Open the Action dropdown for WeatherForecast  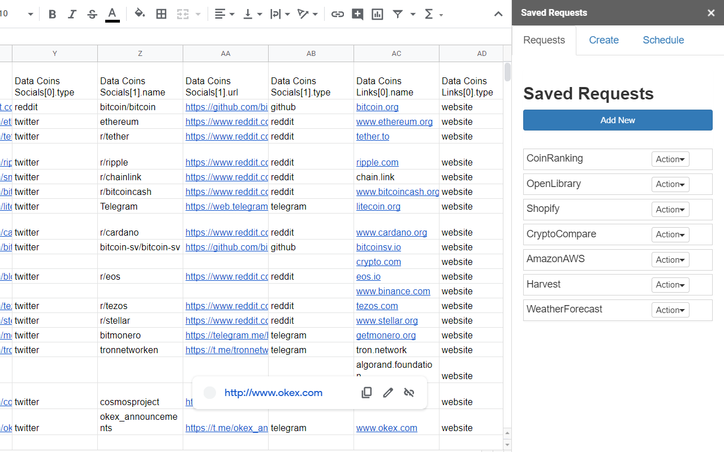pyautogui.click(x=670, y=310)
